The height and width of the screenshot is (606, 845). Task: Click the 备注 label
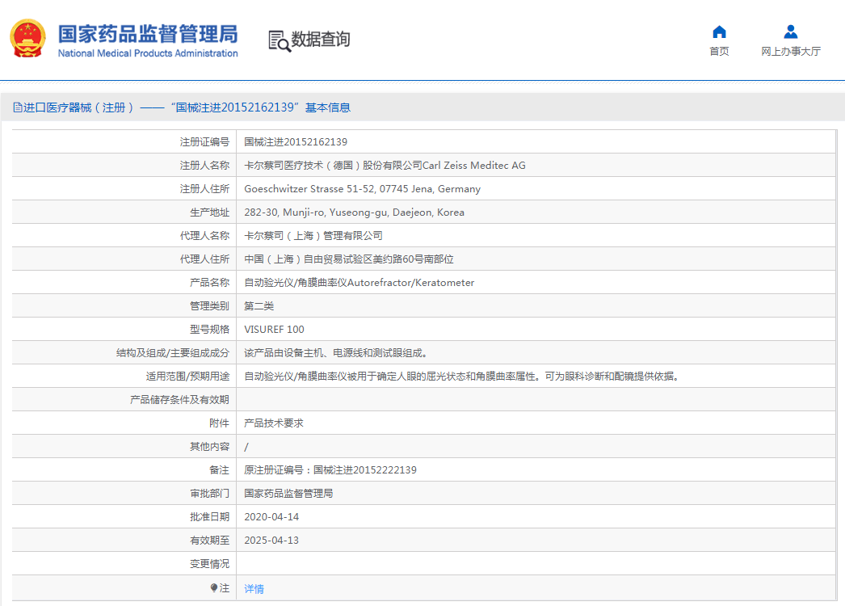(220, 470)
